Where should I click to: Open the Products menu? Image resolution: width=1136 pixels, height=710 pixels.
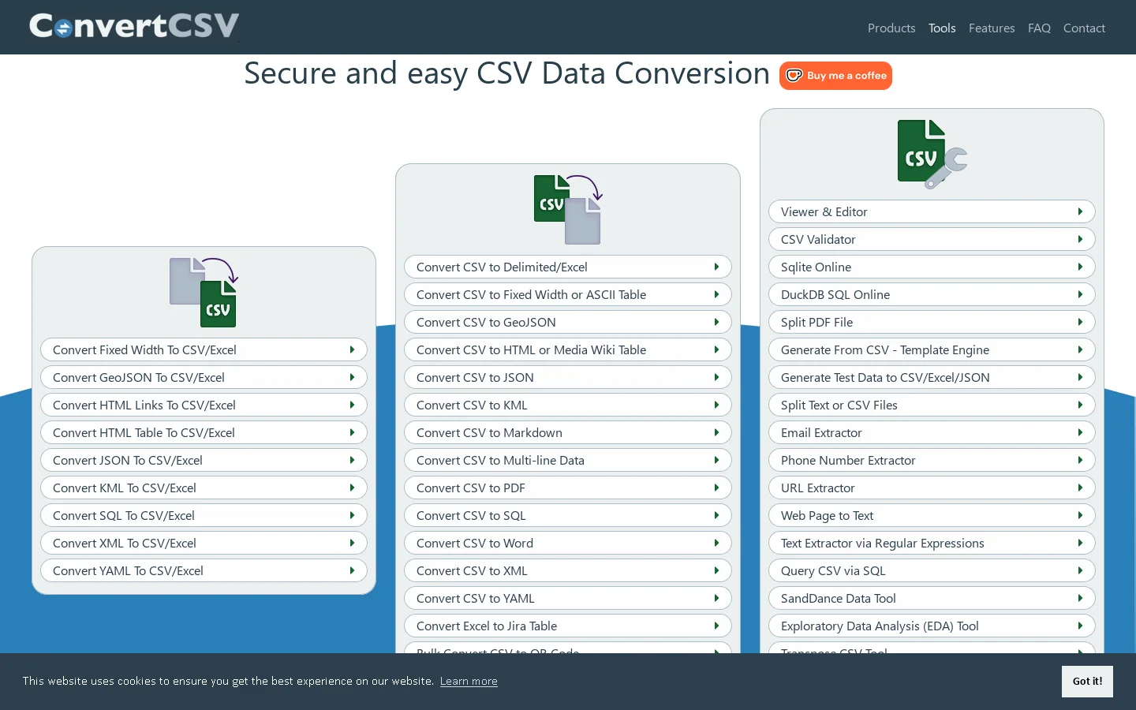[x=891, y=28]
